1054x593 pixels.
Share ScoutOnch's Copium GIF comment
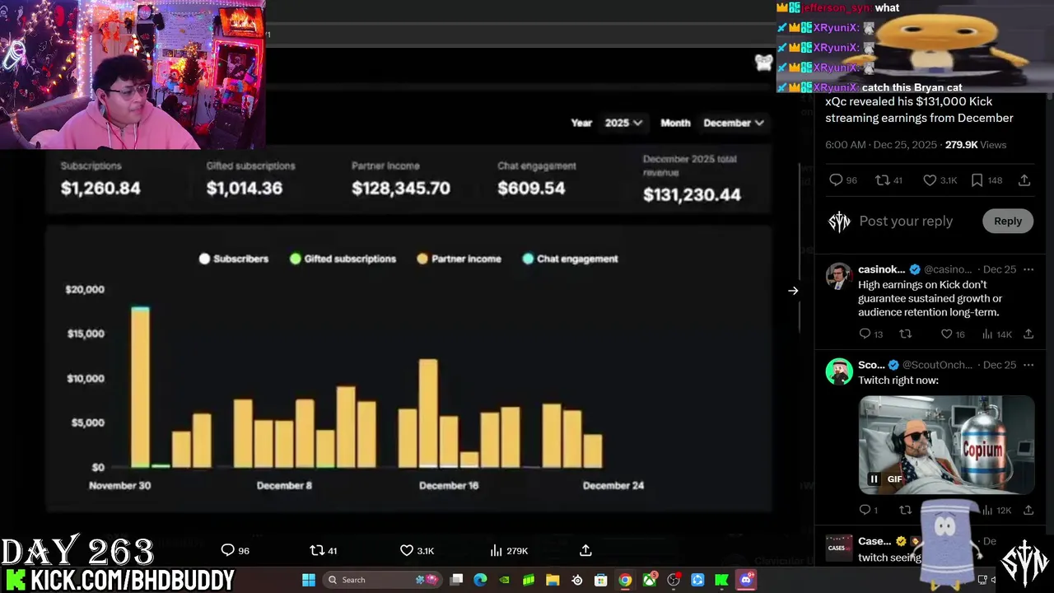1028,510
